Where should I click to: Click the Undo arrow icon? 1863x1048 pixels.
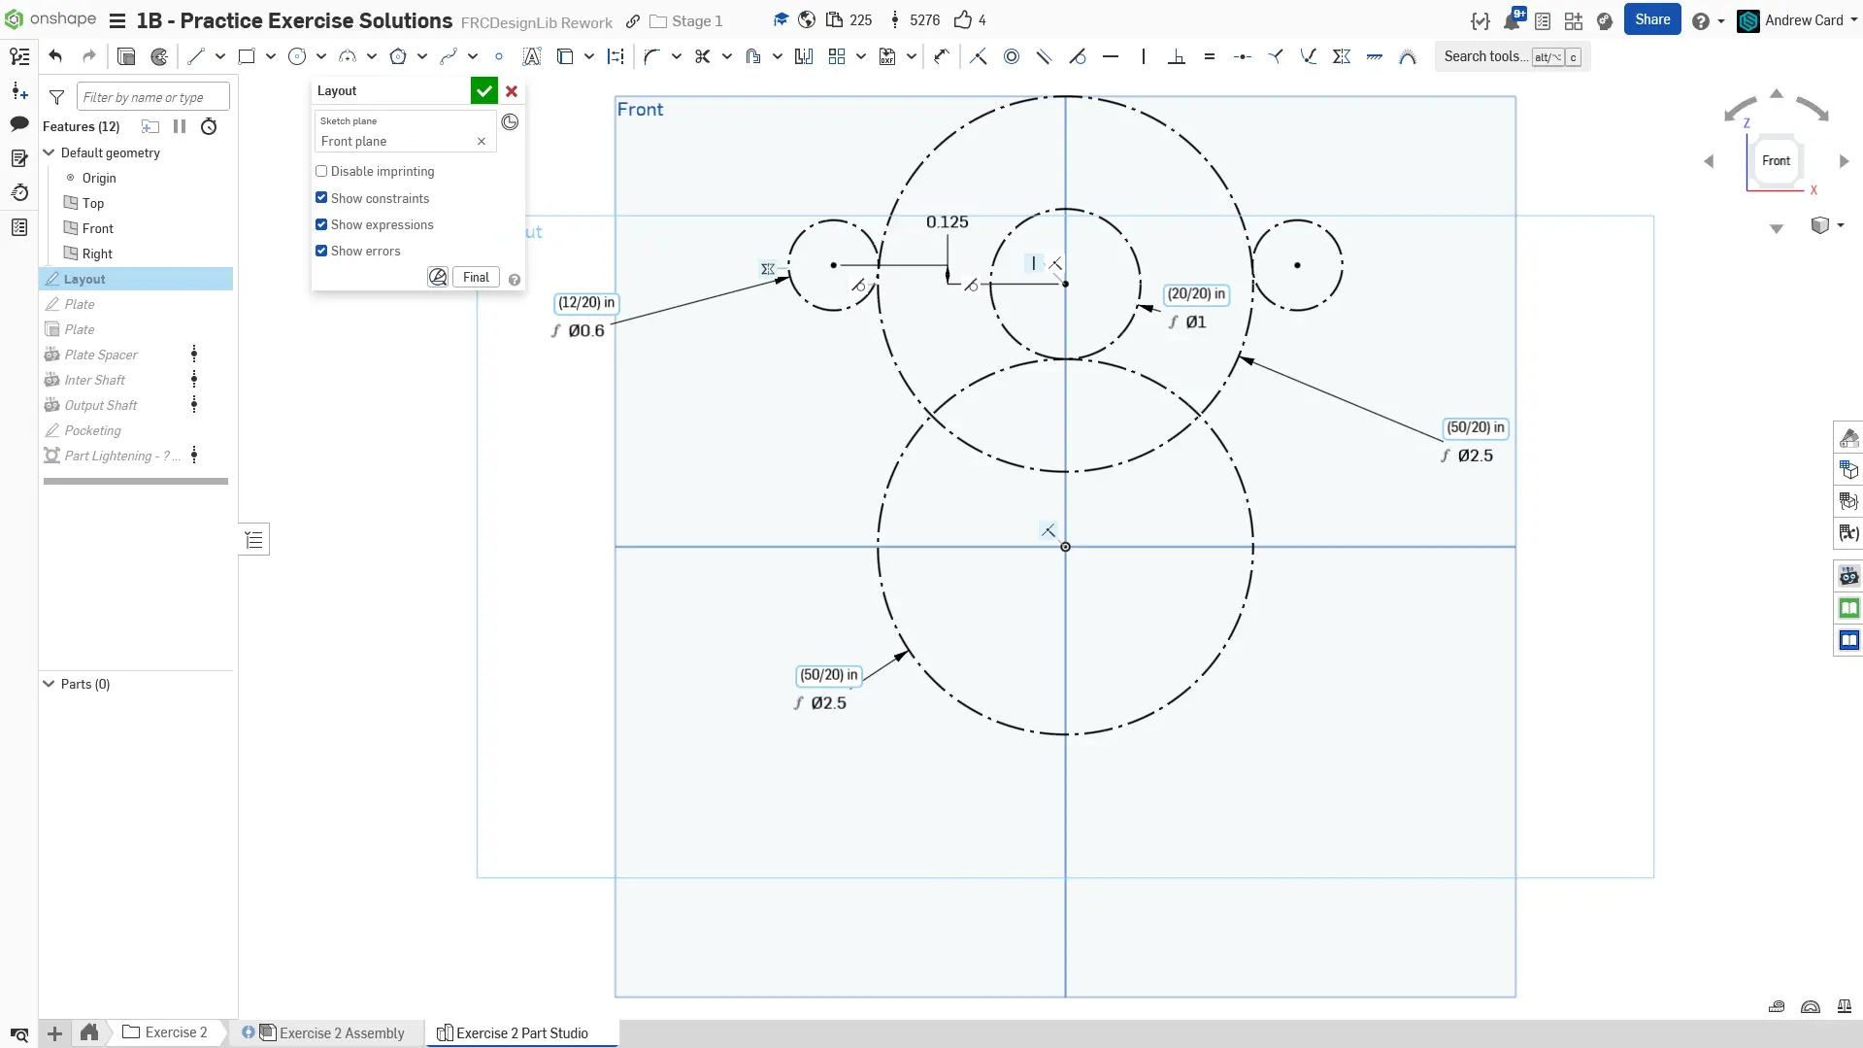pos(55,56)
